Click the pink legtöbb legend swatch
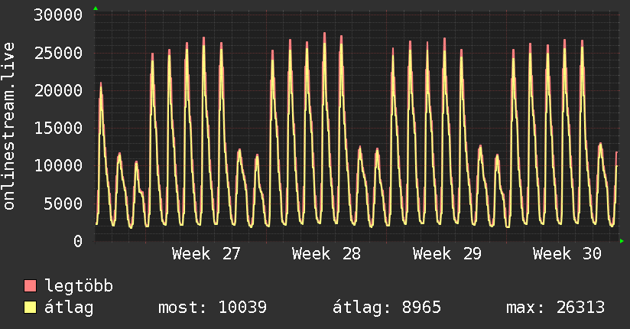The height and width of the screenshot is (329, 630). (30, 285)
